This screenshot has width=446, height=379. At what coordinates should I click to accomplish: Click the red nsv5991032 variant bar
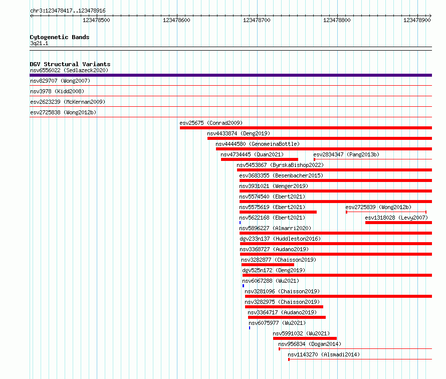pyautogui.click(x=305, y=338)
